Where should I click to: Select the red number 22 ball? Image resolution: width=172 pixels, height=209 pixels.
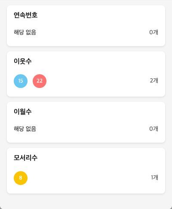pyautogui.click(x=40, y=81)
